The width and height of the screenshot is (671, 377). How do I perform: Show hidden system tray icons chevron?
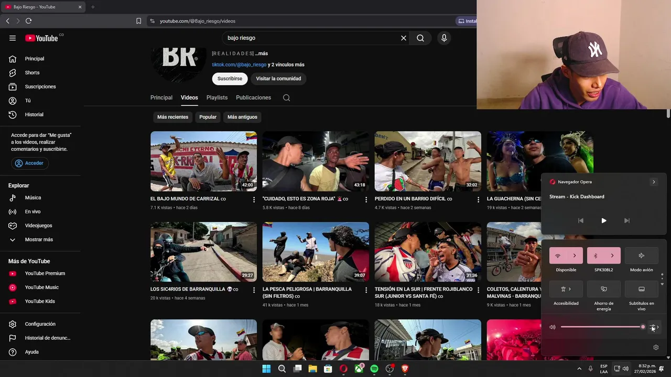(x=579, y=369)
